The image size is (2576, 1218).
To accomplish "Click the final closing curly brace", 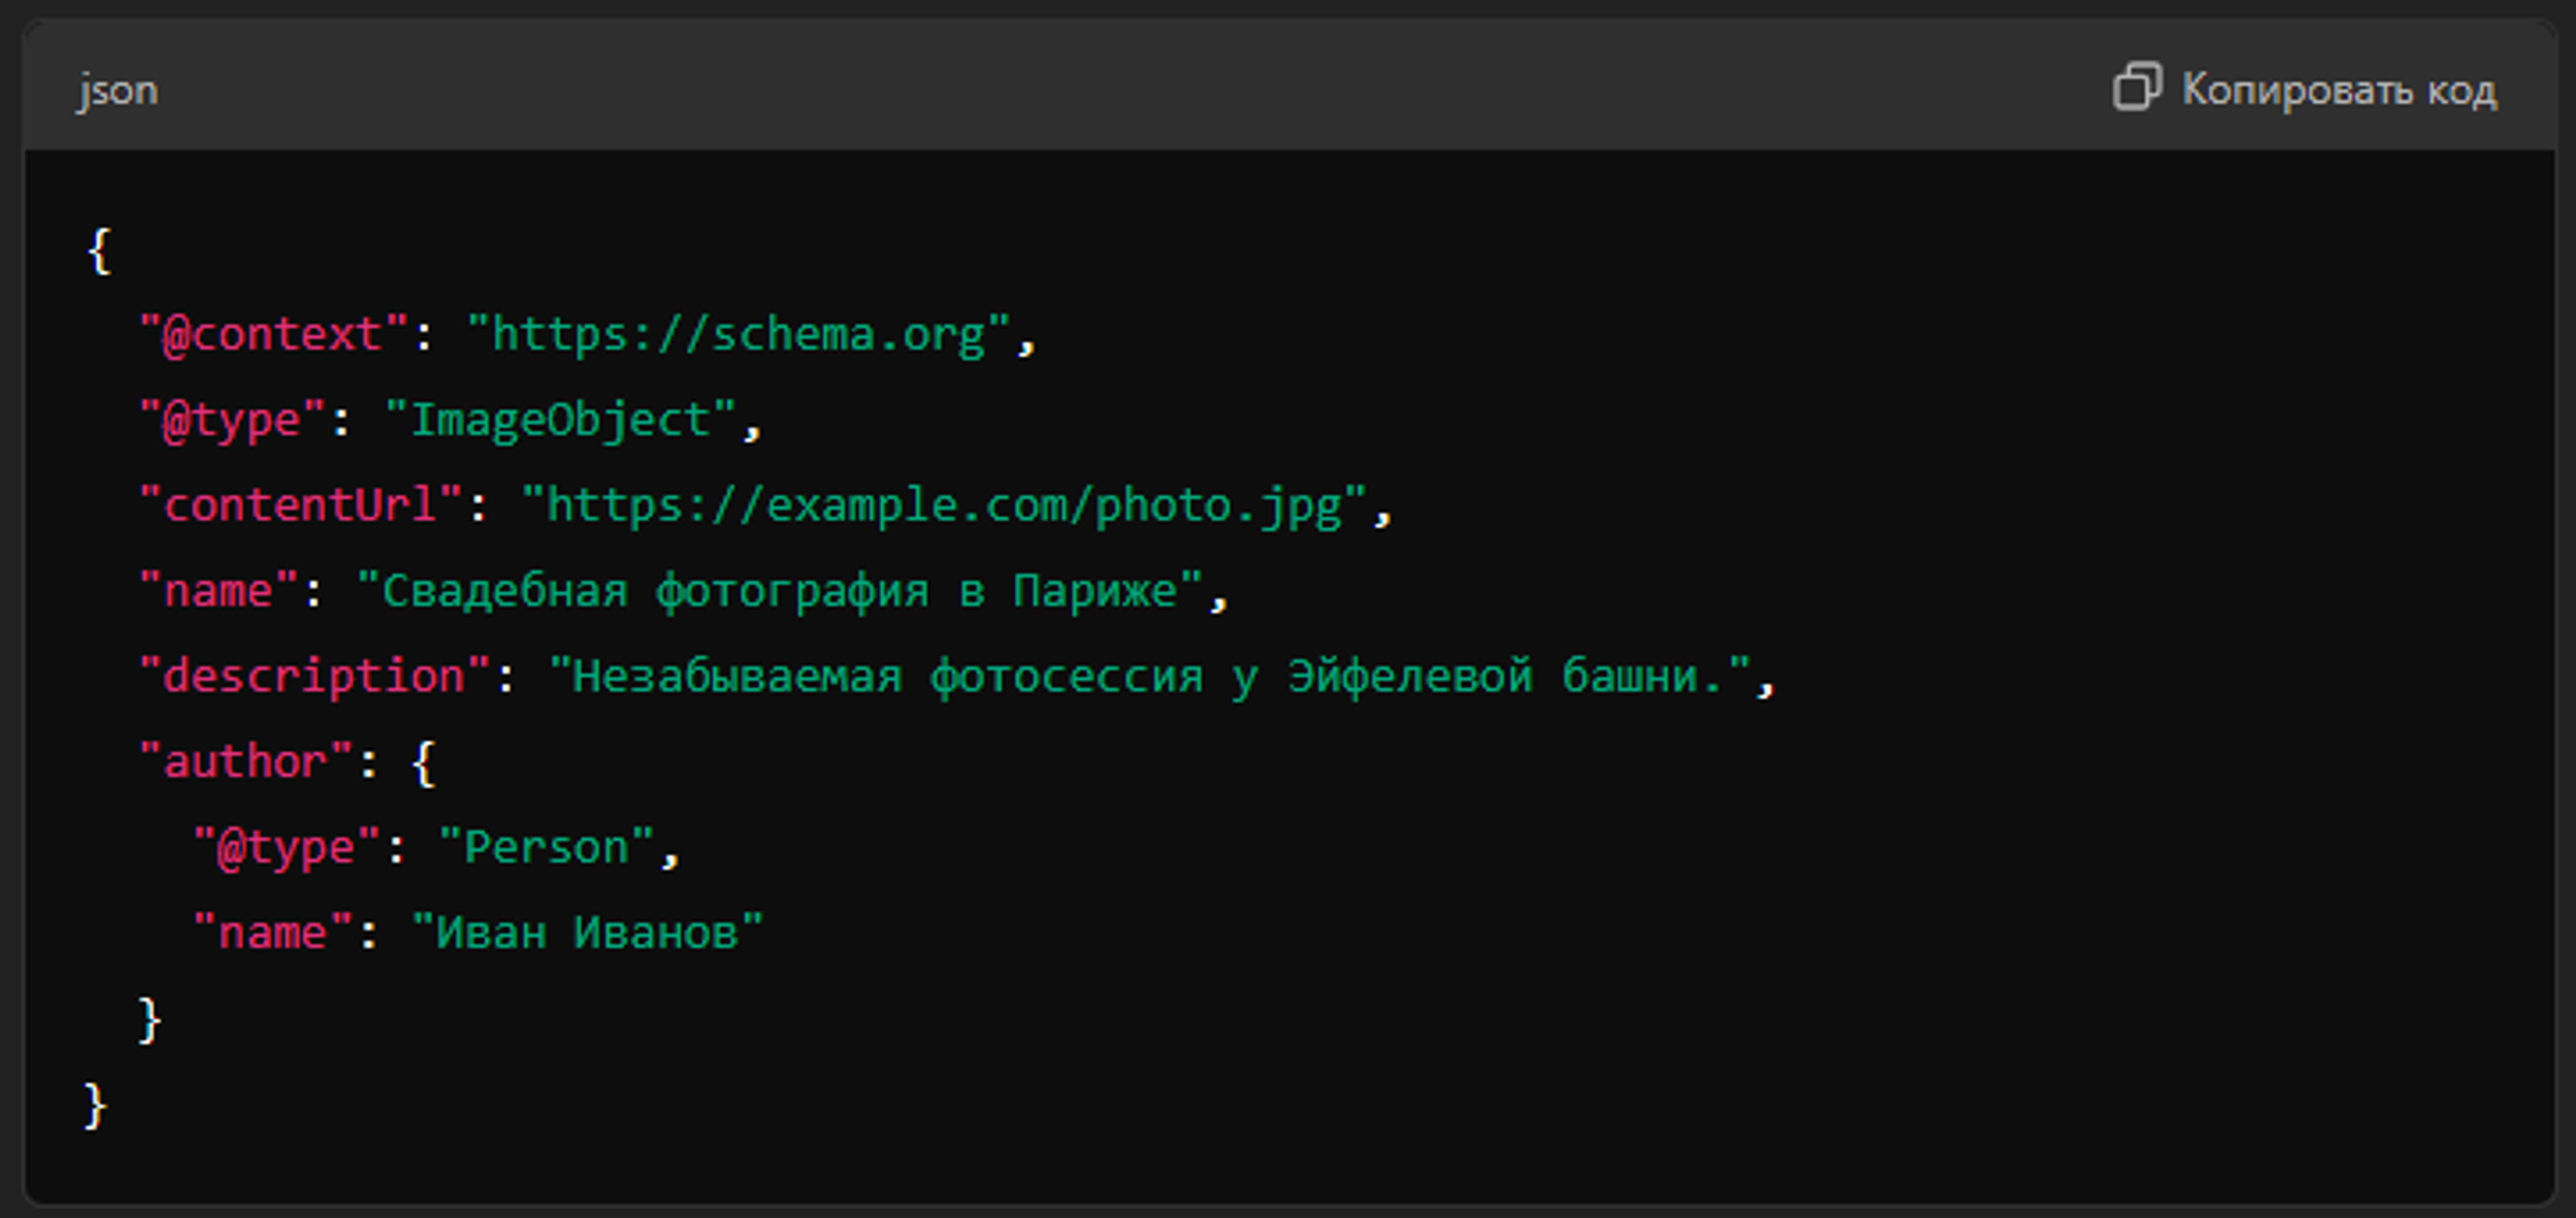I will pyautogui.click(x=95, y=1105).
